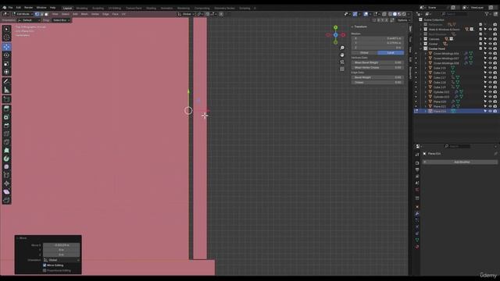Enable vertex select mode
The width and height of the screenshot is (500, 281).
point(37,14)
